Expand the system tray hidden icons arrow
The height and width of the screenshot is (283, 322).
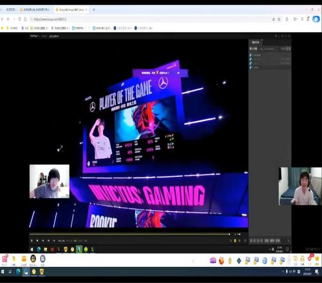[283, 271]
